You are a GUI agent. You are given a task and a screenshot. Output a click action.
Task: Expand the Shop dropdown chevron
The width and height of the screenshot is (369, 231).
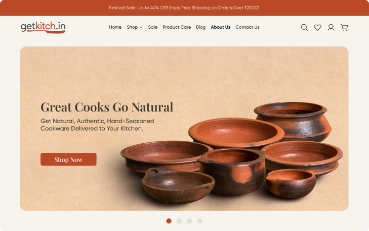coord(141,27)
